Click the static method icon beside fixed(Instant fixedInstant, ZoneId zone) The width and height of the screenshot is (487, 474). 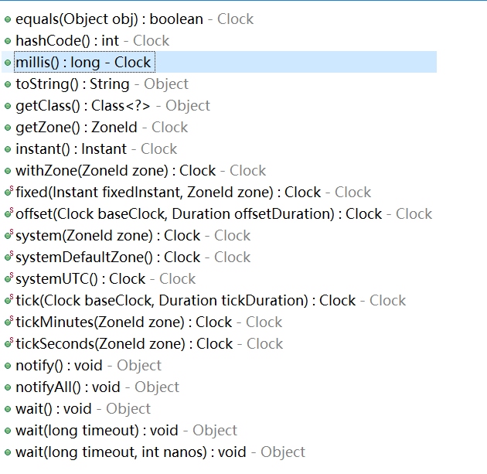[x=9, y=191]
